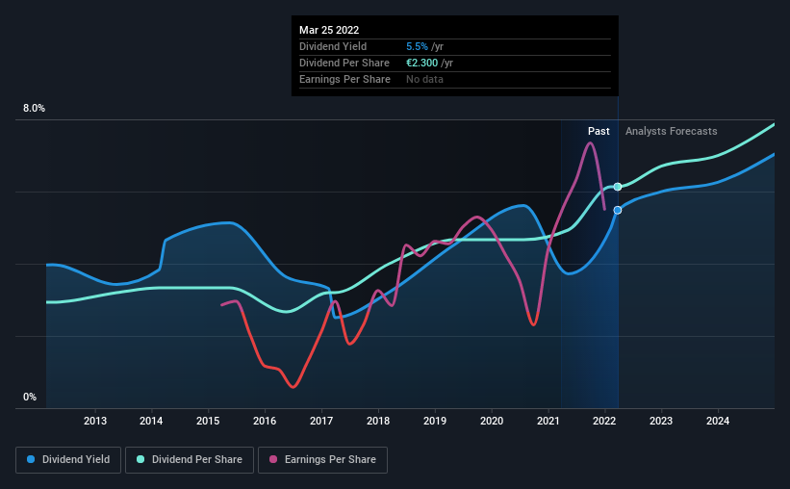790x489 pixels.
Task: Click the 'Past' label on chart
Action: click(599, 131)
